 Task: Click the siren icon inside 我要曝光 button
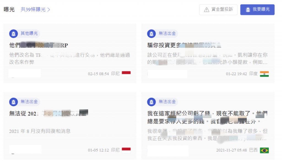point(248,10)
